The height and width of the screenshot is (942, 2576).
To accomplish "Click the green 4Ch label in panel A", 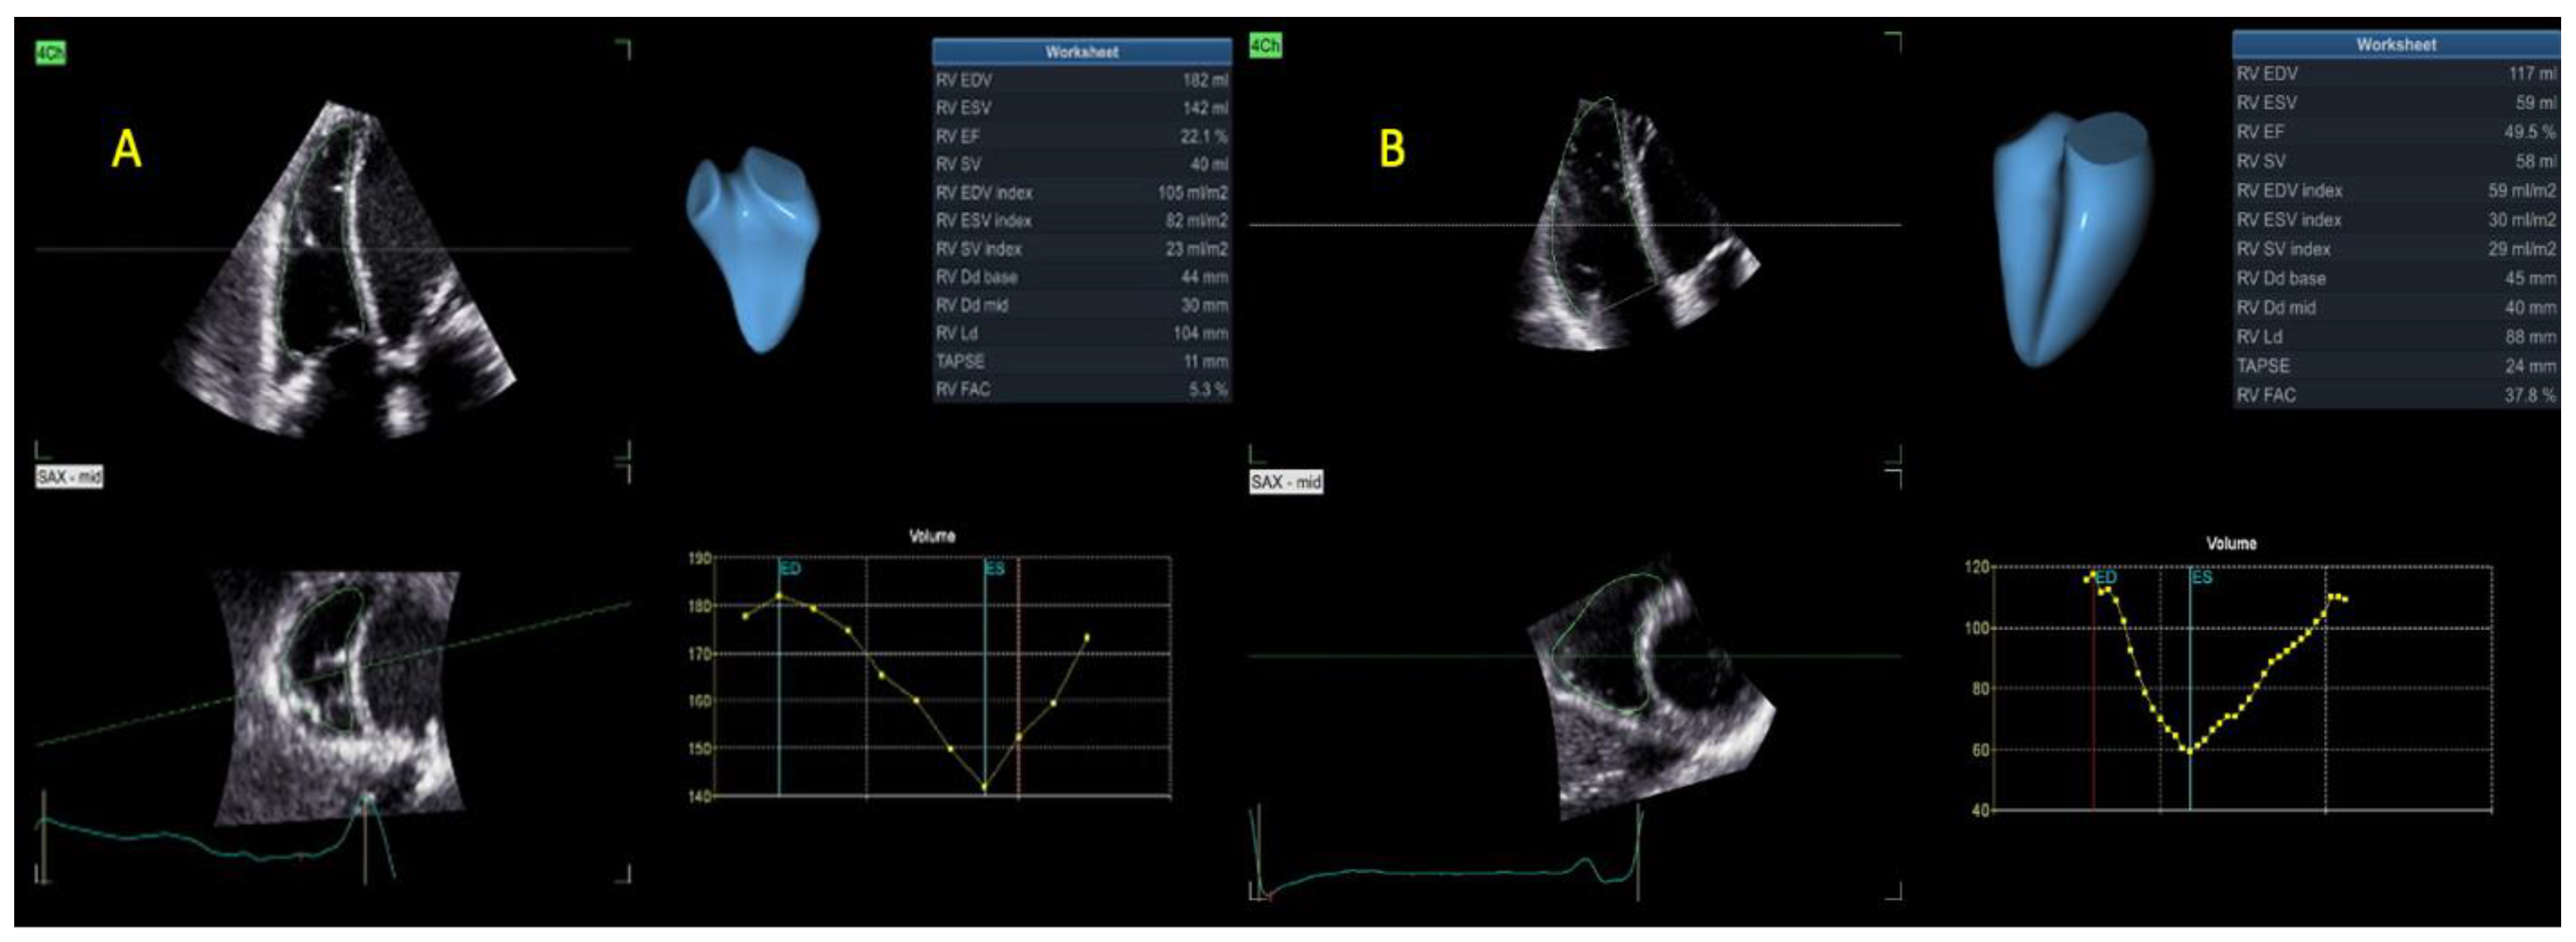I will (50, 53).
